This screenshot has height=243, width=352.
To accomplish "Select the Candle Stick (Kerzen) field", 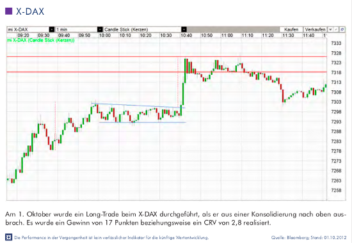I will pyautogui.click(x=142, y=29).
